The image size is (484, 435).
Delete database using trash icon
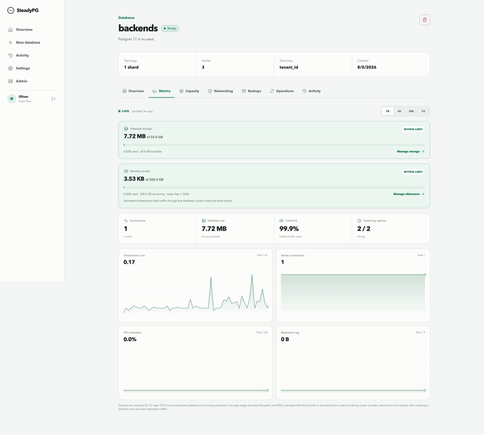click(425, 20)
